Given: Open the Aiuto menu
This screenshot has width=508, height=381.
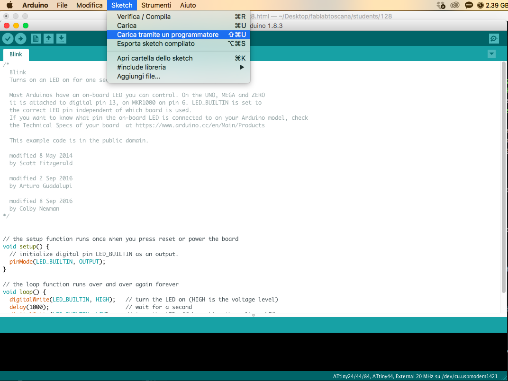Looking at the screenshot, I should click(x=188, y=5).
